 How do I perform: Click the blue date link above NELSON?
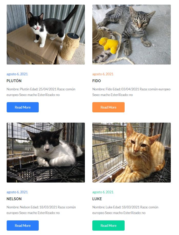tap(17, 192)
